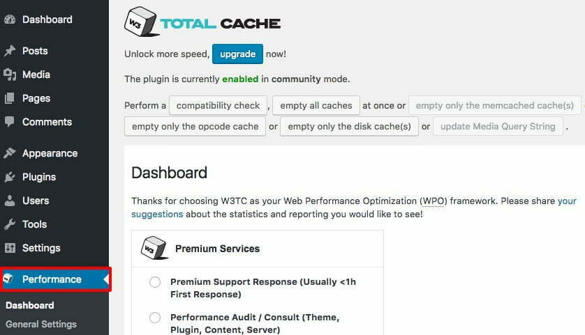Click the Plugins plug icon
Screen dimensions: 585x335
tap(10, 177)
